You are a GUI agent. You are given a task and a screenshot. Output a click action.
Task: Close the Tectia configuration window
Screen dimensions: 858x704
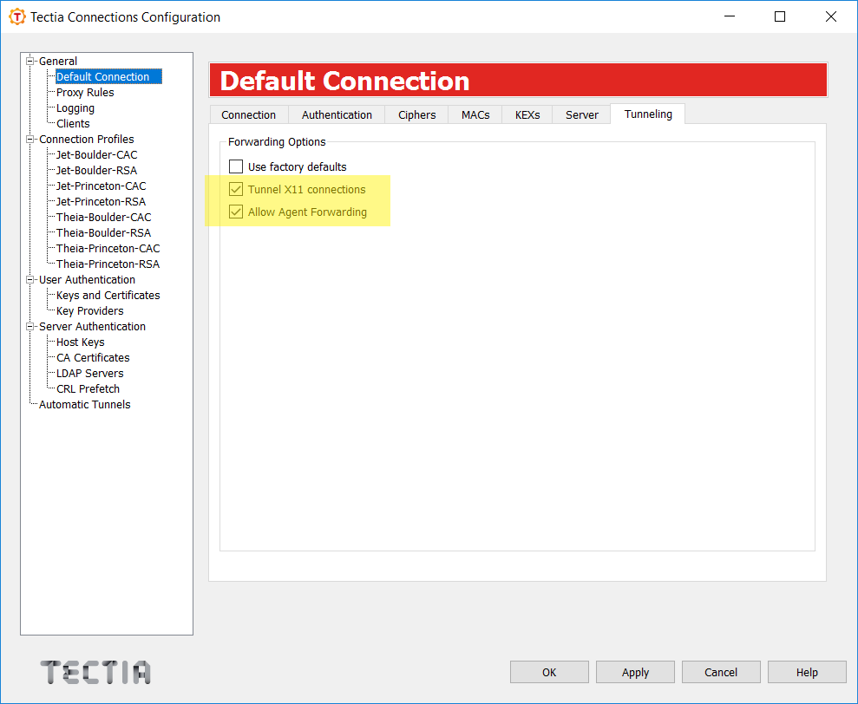tap(830, 16)
